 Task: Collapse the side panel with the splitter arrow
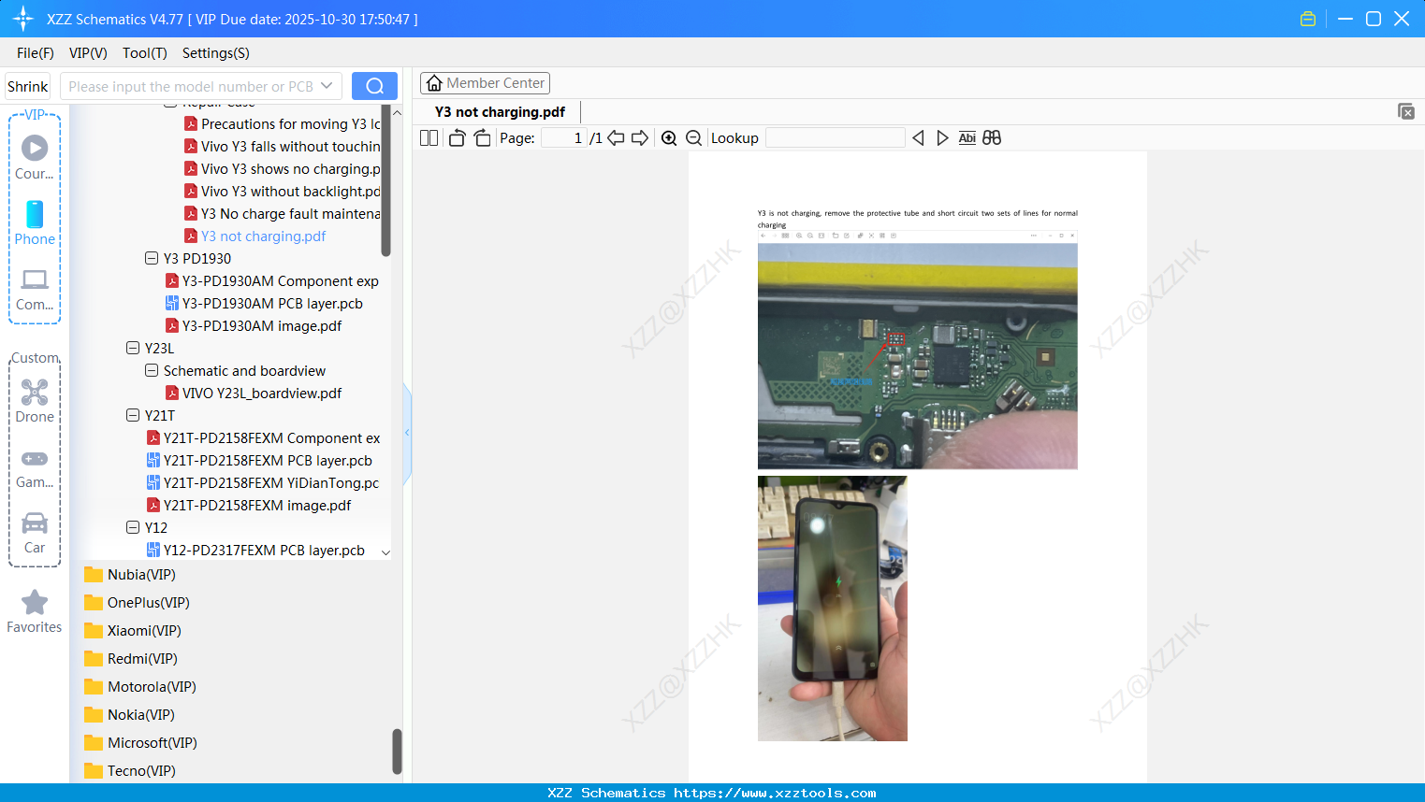pos(407,433)
